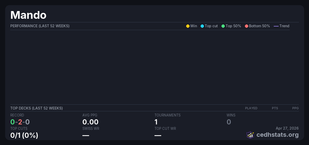Click the Avg PPG 0.00 value
The image size is (309, 145).
tap(90, 122)
